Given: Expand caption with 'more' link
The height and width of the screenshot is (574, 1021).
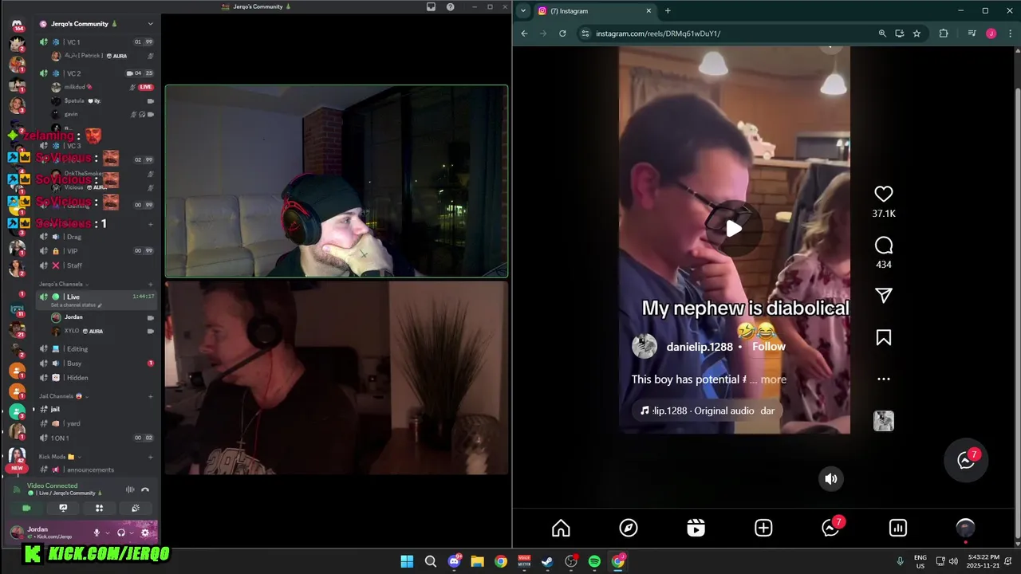Looking at the screenshot, I should [x=773, y=379].
